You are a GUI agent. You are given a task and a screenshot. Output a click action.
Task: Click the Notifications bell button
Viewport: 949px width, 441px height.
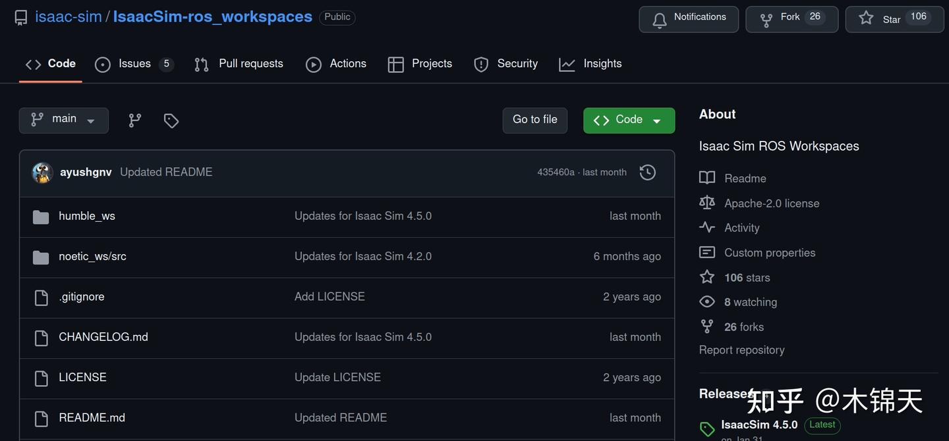coord(689,19)
